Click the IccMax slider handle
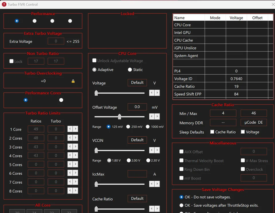The height and width of the screenshot is (213, 275). [x=96, y=184]
